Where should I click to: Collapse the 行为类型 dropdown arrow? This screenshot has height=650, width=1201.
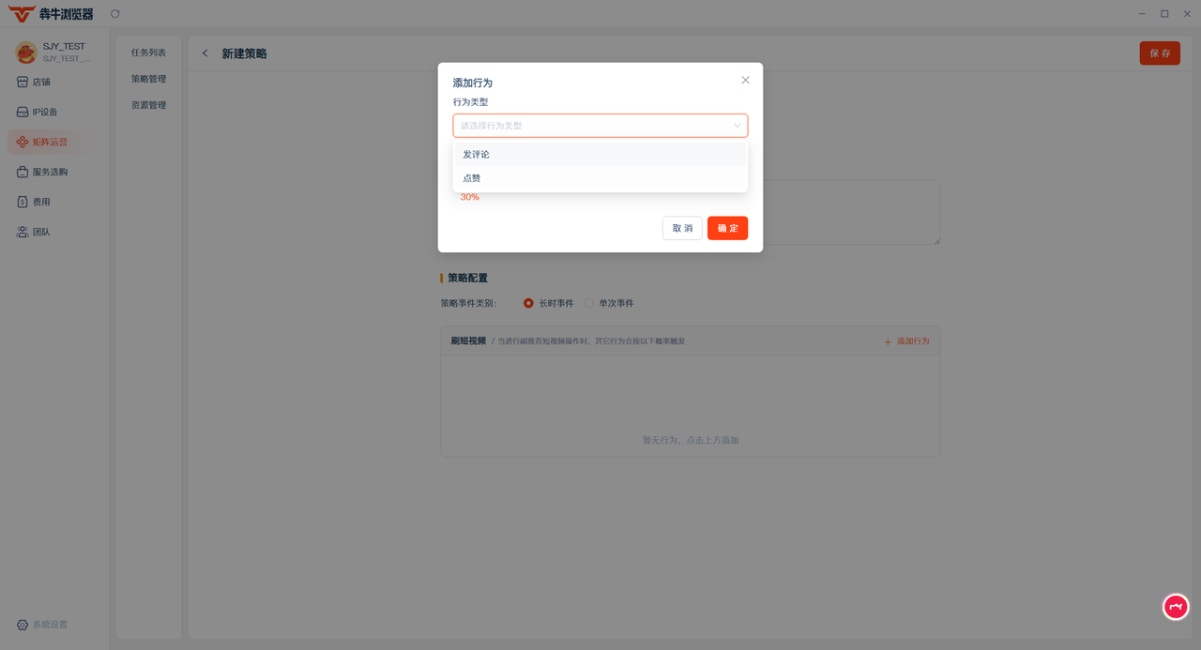(737, 126)
